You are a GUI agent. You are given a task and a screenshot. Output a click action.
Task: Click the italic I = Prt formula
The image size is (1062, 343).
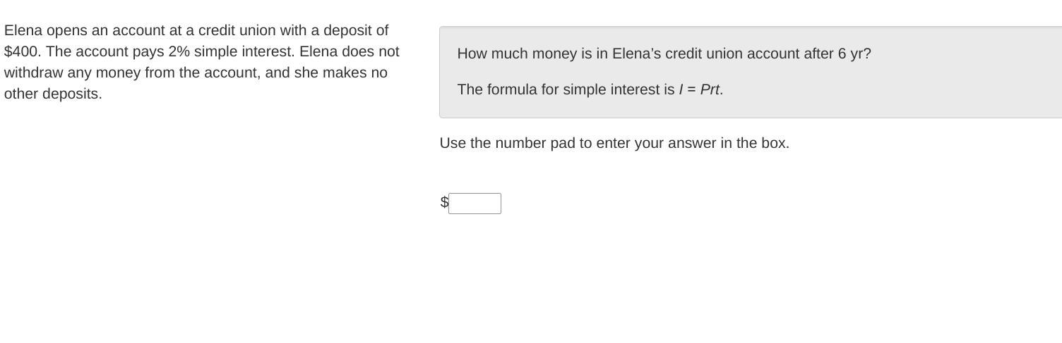(x=700, y=89)
